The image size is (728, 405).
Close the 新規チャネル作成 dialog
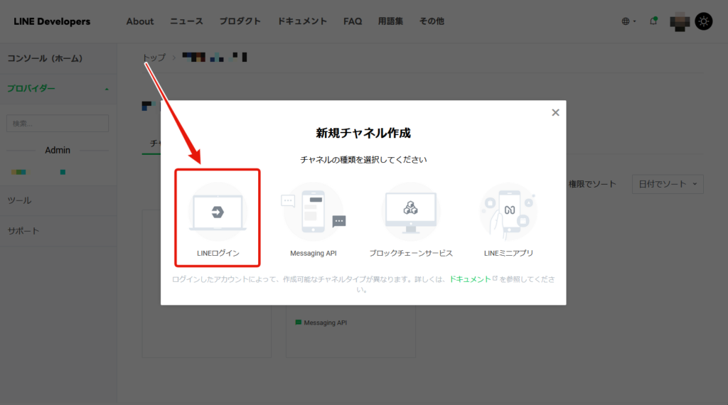(555, 113)
